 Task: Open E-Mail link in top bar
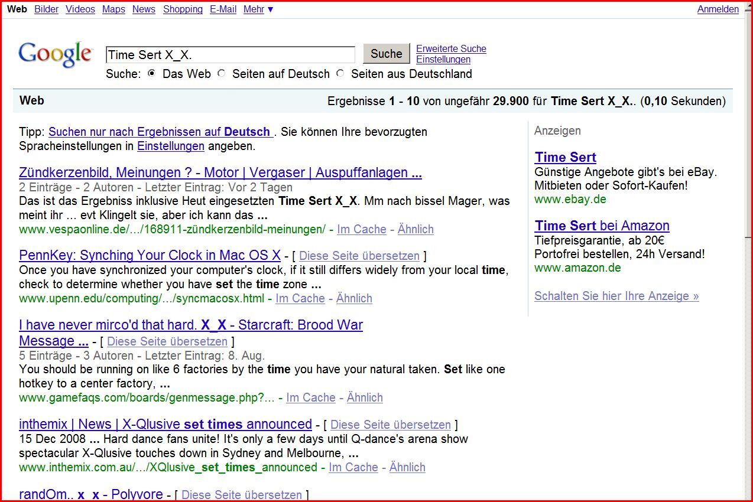coord(223,9)
